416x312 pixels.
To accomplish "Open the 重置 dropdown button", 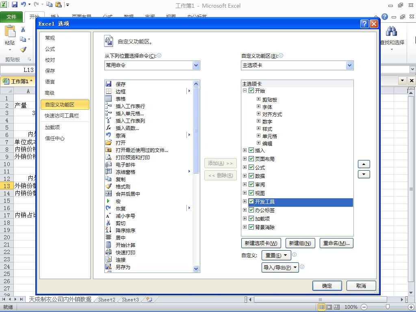I will pyautogui.click(x=276, y=255).
